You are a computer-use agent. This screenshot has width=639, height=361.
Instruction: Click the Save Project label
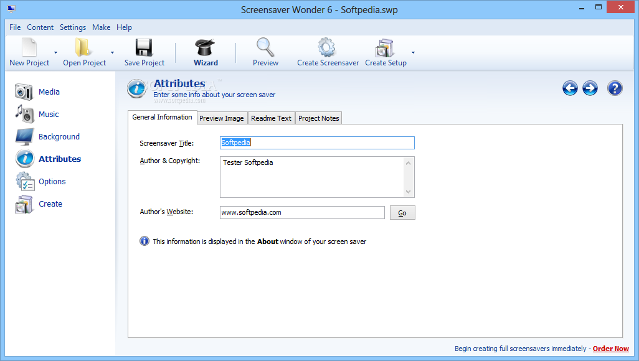[144, 63]
